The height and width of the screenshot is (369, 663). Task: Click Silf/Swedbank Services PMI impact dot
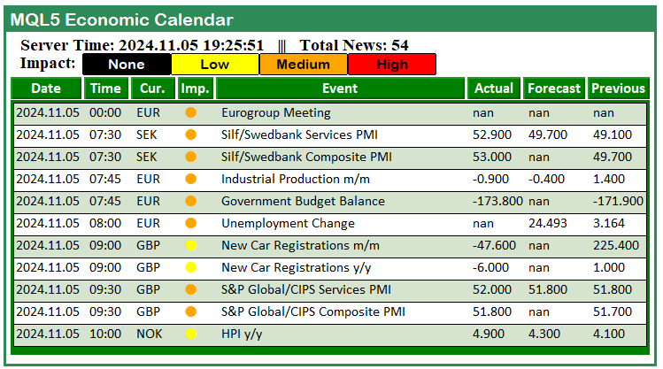(190, 135)
